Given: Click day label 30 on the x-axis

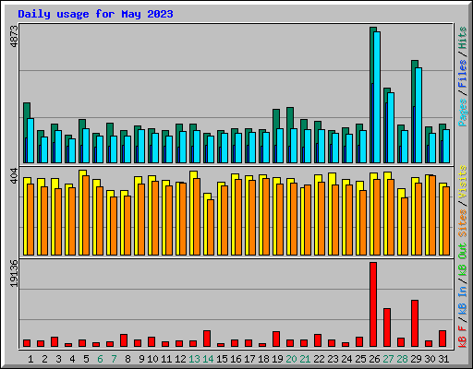Looking at the screenshot, I should 430,359.
